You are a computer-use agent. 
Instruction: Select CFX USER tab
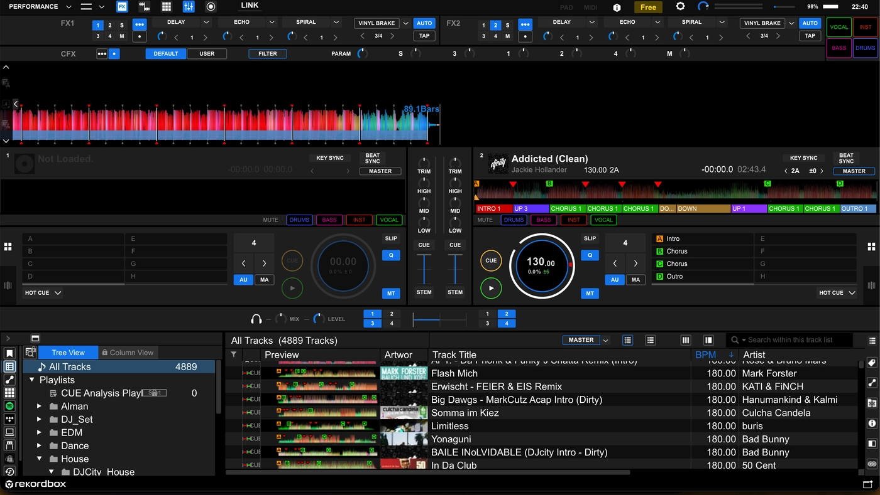point(207,54)
